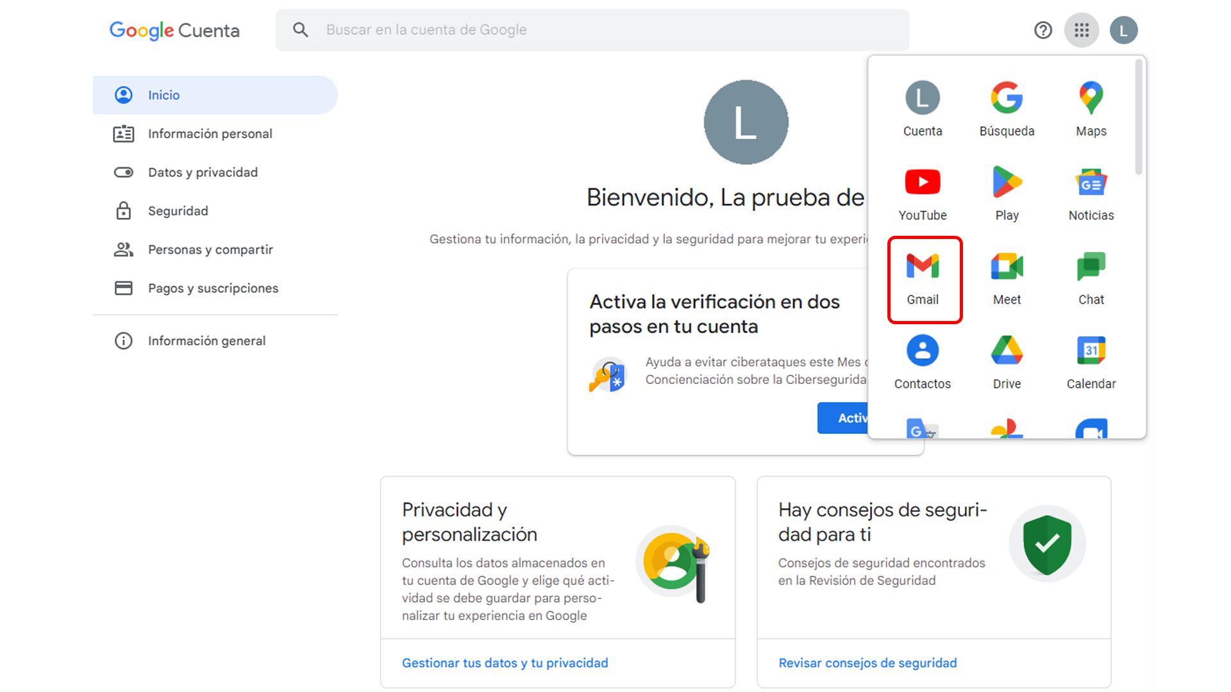Open Información personal section
The width and height of the screenshot is (1231, 692).
(210, 133)
